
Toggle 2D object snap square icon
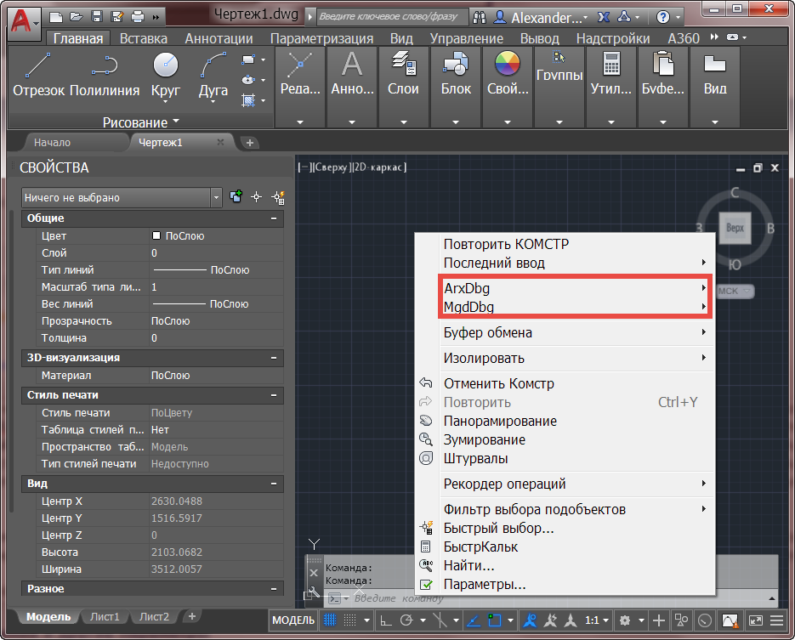(494, 620)
